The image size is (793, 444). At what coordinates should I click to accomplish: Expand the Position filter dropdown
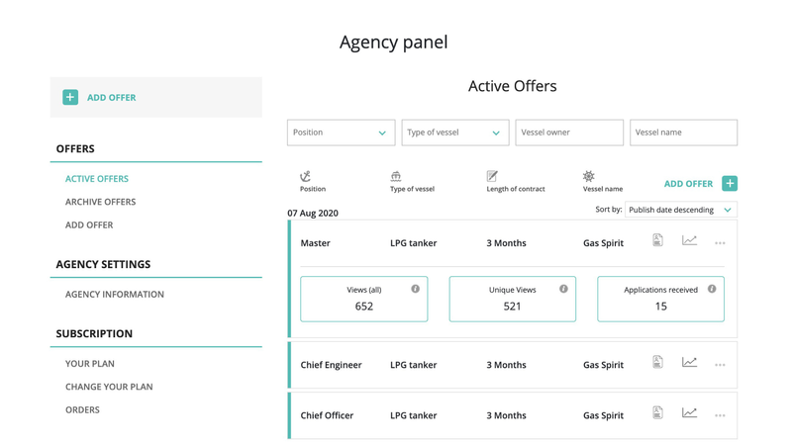tap(341, 133)
